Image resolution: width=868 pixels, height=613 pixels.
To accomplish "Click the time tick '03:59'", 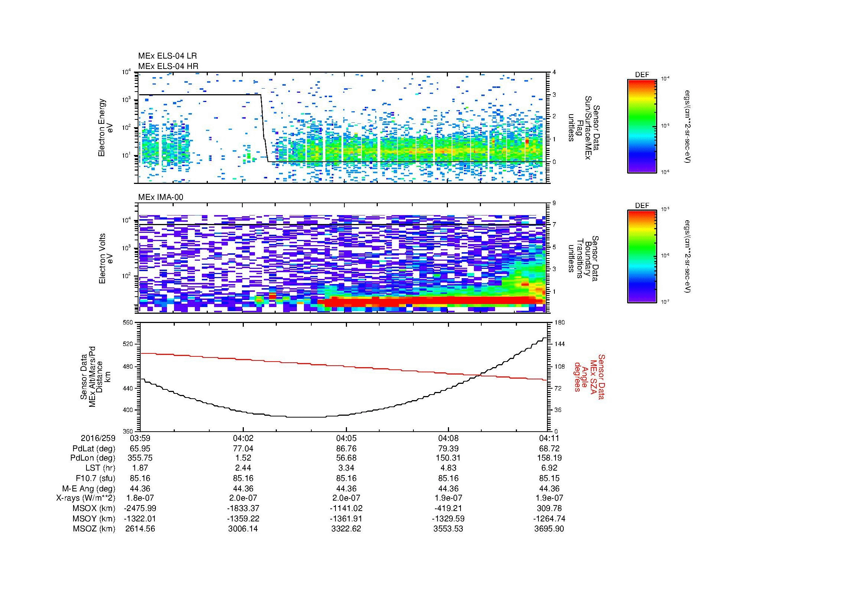I will pyautogui.click(x=140, y=438).
